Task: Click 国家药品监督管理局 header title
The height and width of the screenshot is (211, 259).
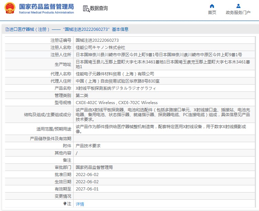Action: click(46, 7)
